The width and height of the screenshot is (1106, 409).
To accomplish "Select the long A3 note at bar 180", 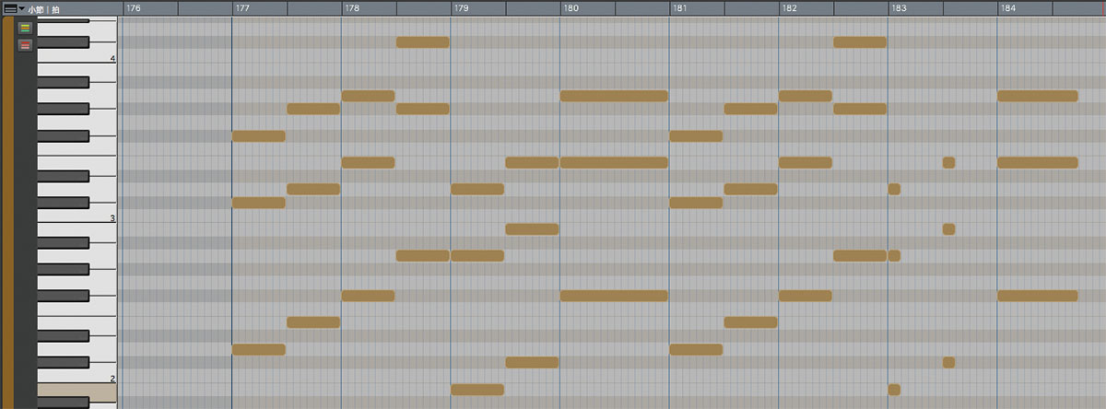I will pyautogui.click(x=614, y=96).
